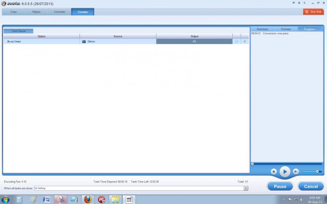Mute audio with the speaker icon

(296, 171)
